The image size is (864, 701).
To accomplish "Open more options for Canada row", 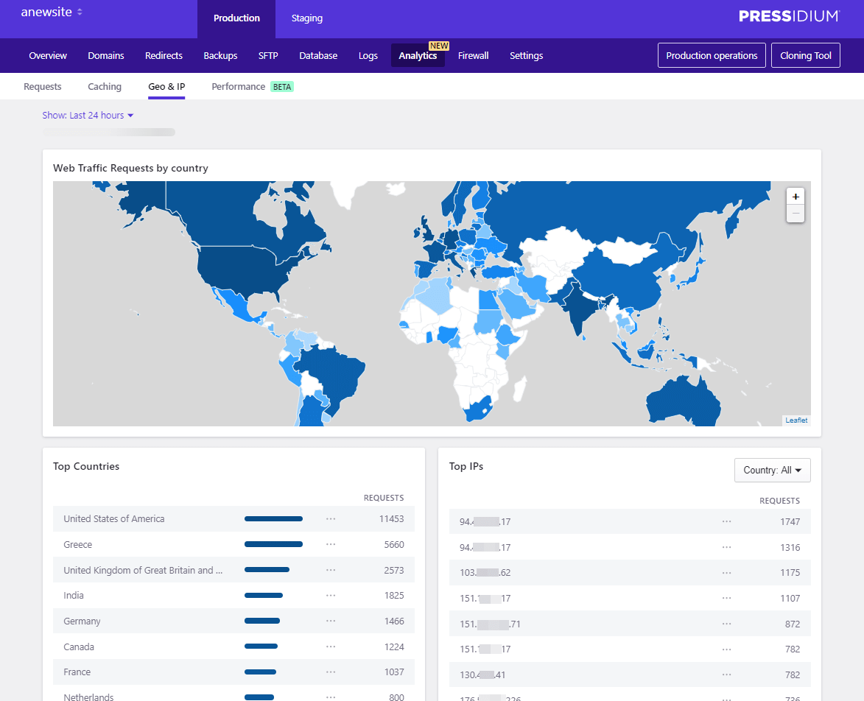I will tap(331, 647).
